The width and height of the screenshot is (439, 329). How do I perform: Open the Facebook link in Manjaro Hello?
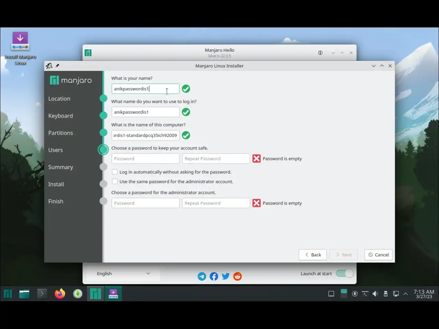[x=214, y=276]
